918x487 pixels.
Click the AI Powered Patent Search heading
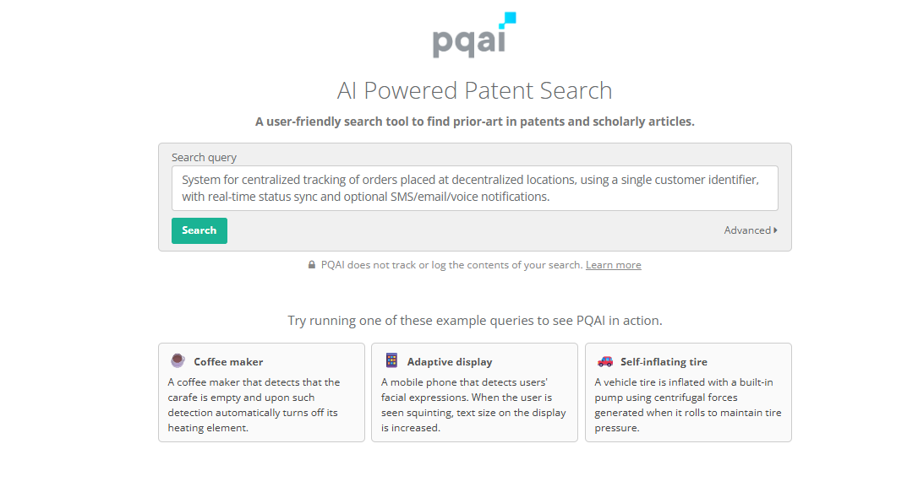click(x=475, y=90)
